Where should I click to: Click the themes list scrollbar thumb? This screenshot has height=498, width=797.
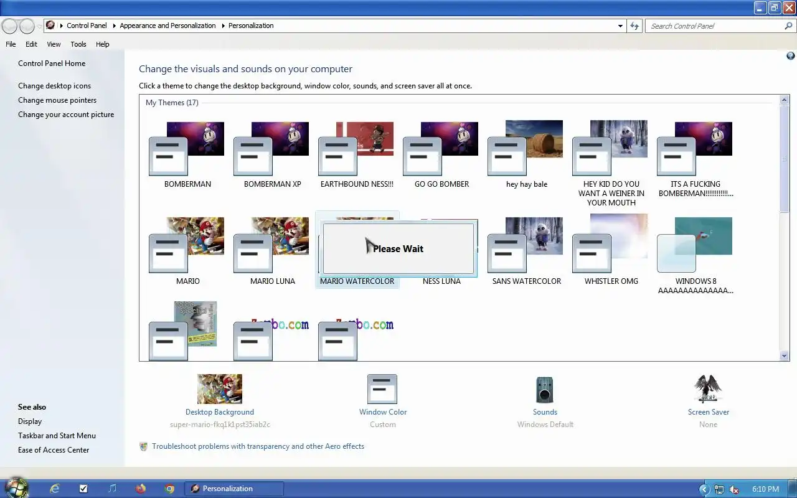click(785, 159)
